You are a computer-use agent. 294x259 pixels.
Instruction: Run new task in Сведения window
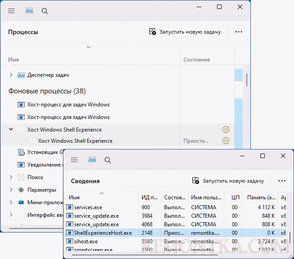(228, 181)
